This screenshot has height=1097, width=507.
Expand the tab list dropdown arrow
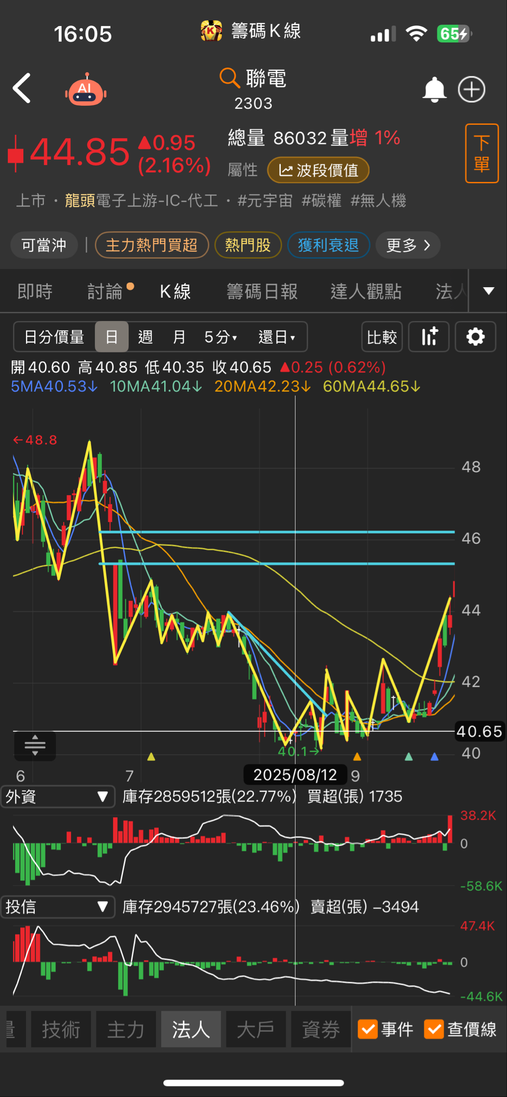tap(489, 291)
